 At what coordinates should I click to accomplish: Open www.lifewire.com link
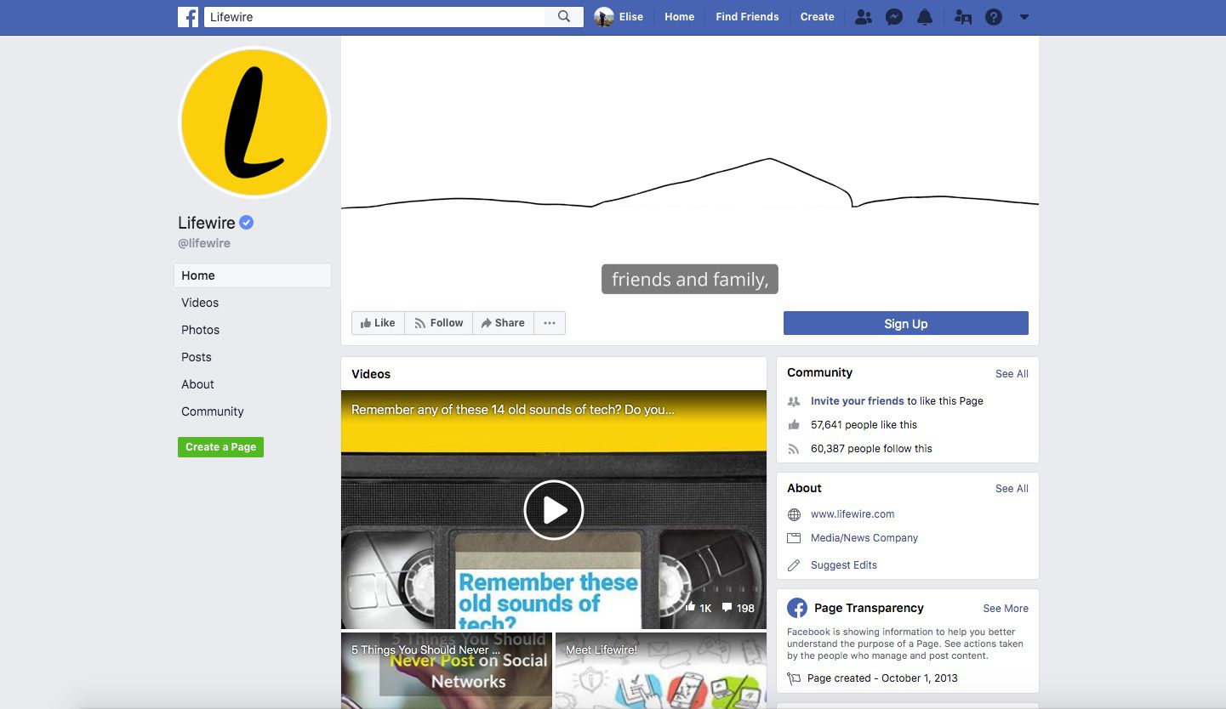pyautogui.click(x=852, y=514)
